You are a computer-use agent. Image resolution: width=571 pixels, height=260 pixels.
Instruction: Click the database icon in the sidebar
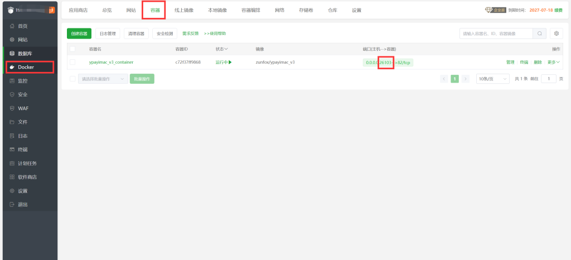click(12, 54)
